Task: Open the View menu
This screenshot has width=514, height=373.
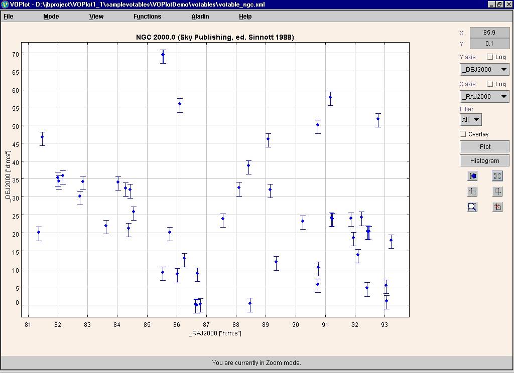Action: click(96, 17)
